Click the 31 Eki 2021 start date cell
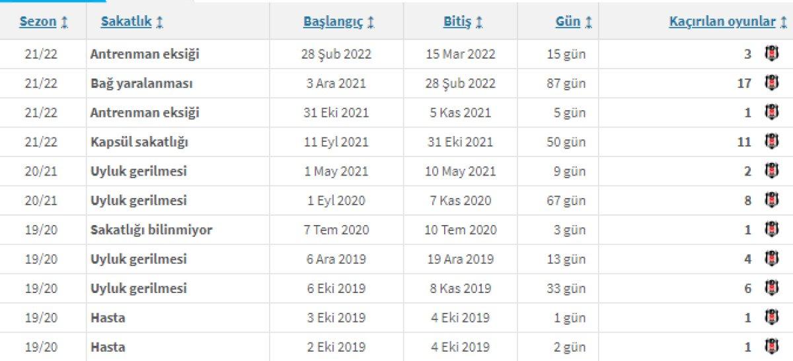Image resolution: width=793 pixels, height=361 pixels. coord(338,113)
